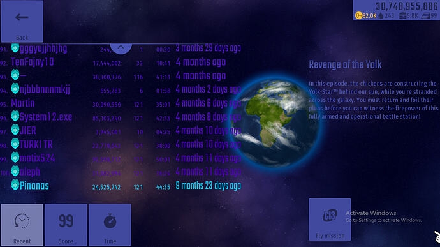This screenshot has height=247, width=440.
Task: Click the badge icon next to matix524
Action: 15,158
